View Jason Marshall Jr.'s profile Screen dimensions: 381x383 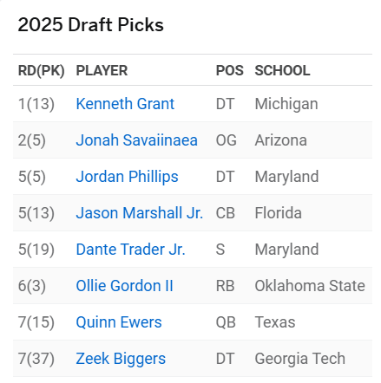(140, 213)
